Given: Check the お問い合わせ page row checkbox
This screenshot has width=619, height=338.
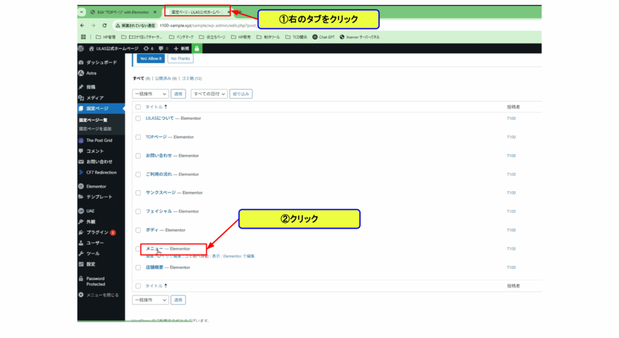Looking at the screenshot, I should (x=138, y=155).
